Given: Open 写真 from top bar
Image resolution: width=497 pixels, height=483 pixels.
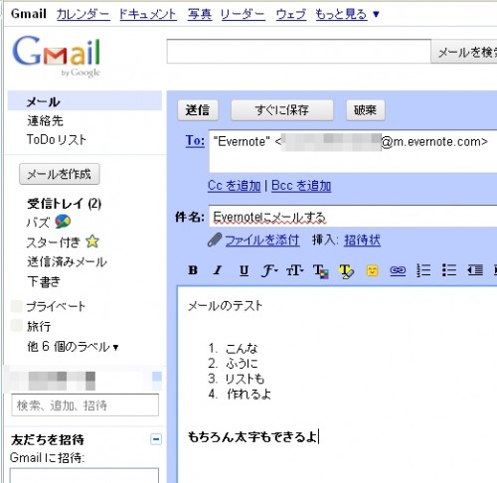Looking at the screenshot, I should click(x=200, y=14).
